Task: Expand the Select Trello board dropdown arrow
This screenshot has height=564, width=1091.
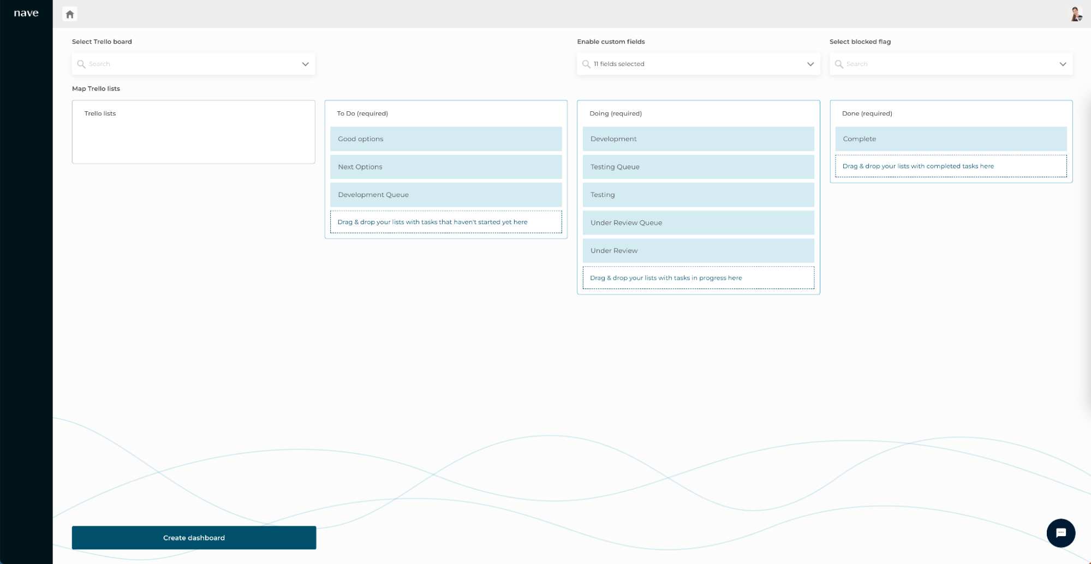Action: tap(305, 64)
